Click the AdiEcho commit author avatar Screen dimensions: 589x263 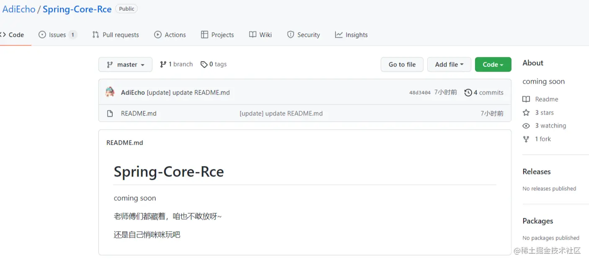pos(110,92)
